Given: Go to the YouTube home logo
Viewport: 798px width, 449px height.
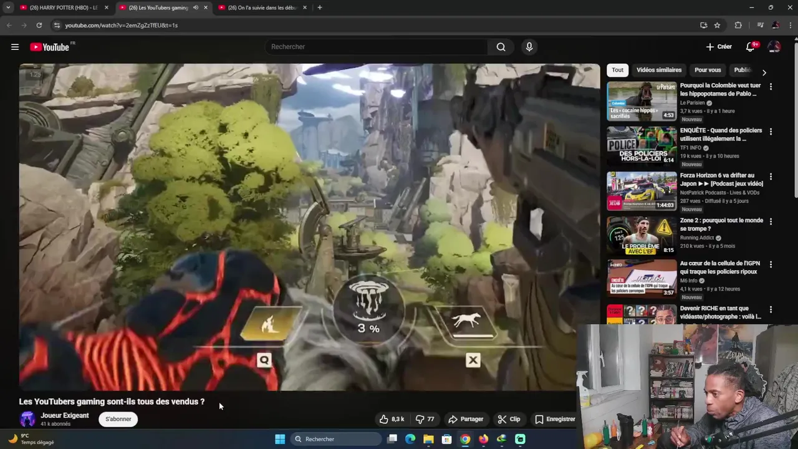Looking at the screenshot, I should coord(50,47).
